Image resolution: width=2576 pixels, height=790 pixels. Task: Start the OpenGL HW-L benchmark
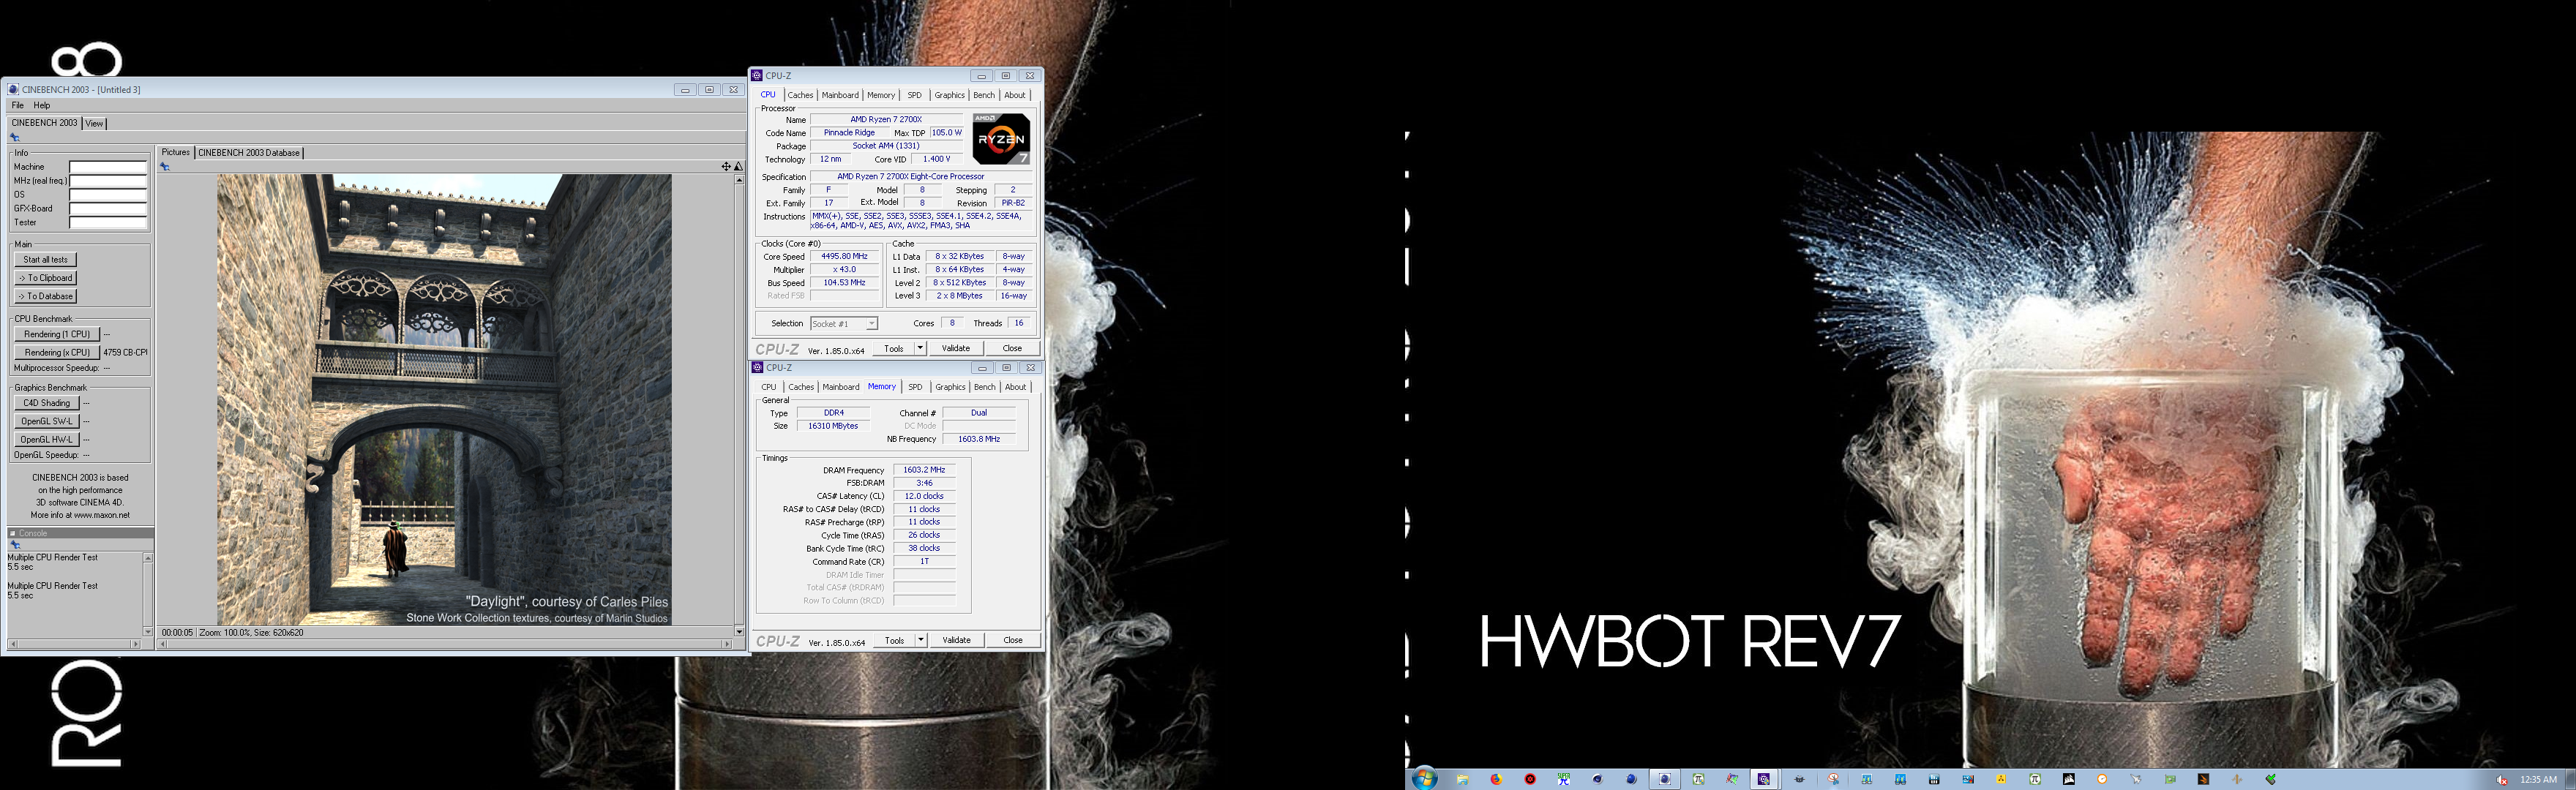tap(47, 439)
